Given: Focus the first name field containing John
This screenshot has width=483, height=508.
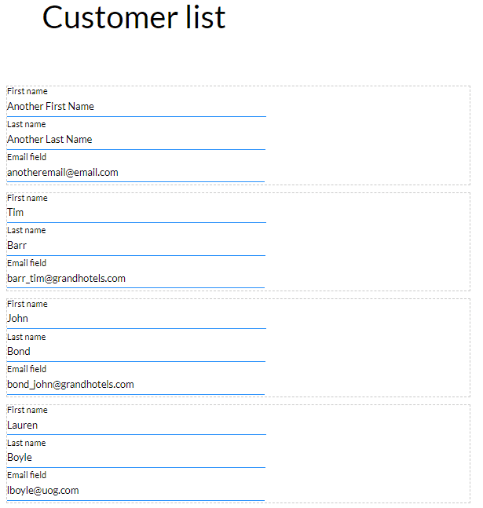Looking at the screenshot, I should point(136,319).
